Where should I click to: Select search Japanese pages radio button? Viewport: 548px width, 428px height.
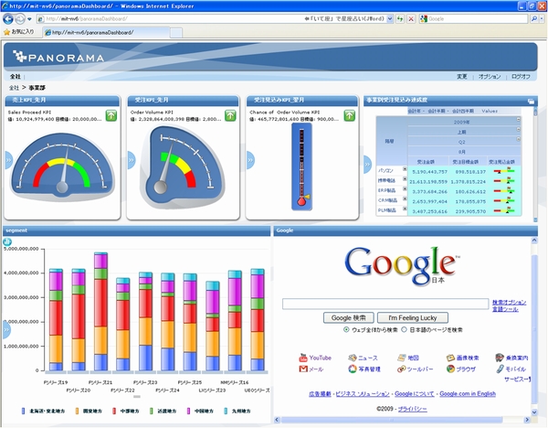tap(404, 329)
